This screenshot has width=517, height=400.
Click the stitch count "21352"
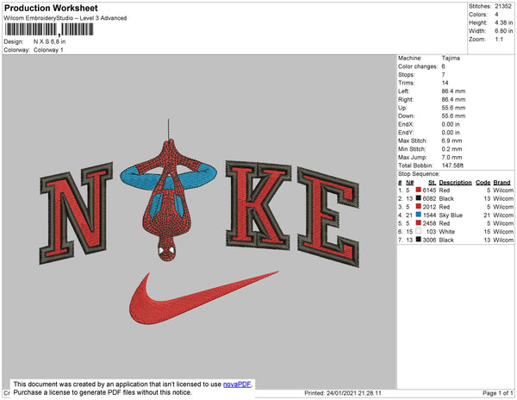click(503, 6)
